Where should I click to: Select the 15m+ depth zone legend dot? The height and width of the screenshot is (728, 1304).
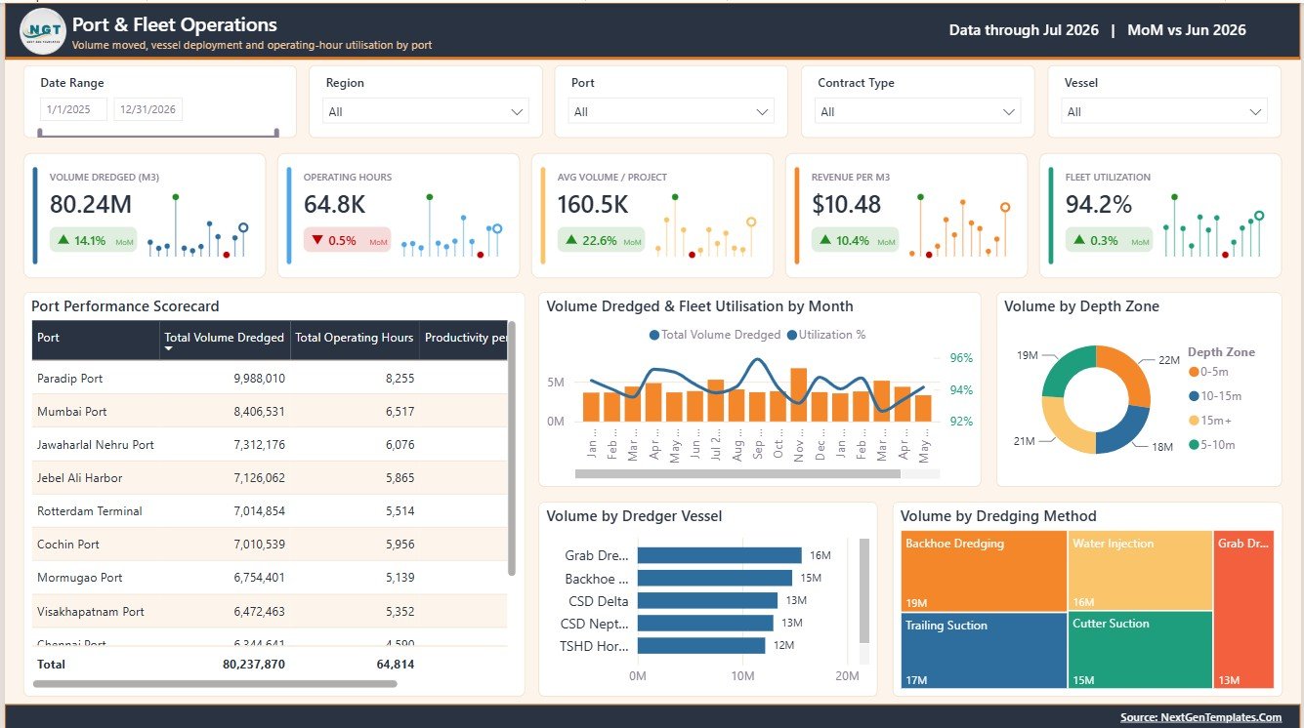1194,421
